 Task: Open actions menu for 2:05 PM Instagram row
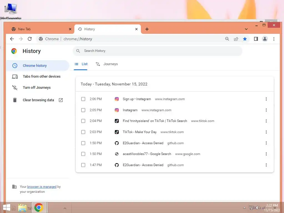coord(266,110)
